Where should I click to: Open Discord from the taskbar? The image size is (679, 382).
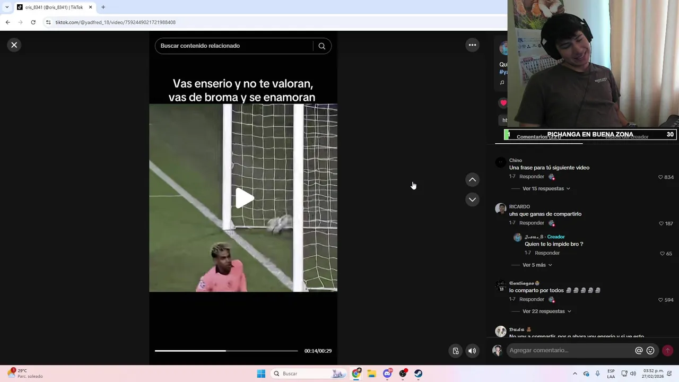[387, 374]
